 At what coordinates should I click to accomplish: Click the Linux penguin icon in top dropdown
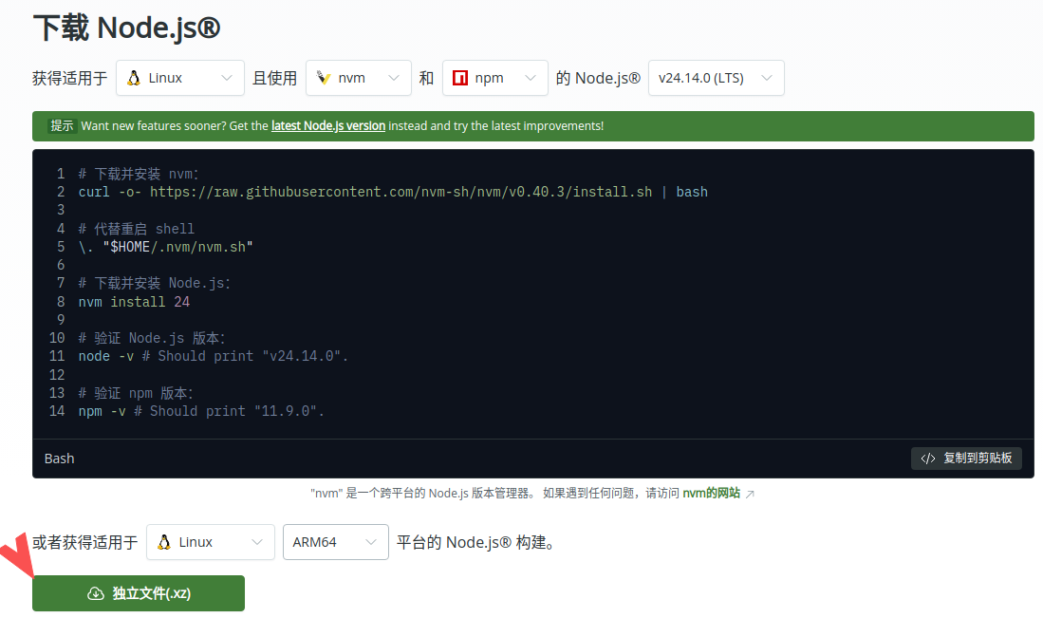click(x=134, y=78)
